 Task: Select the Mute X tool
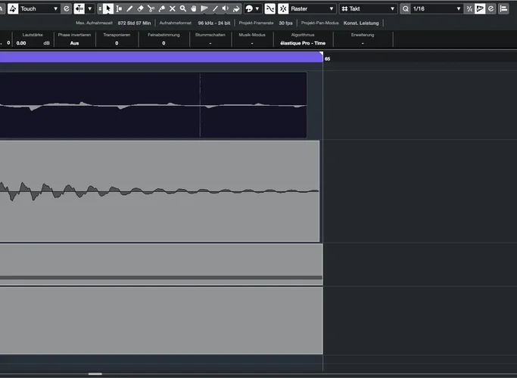(x=172, y=8)
